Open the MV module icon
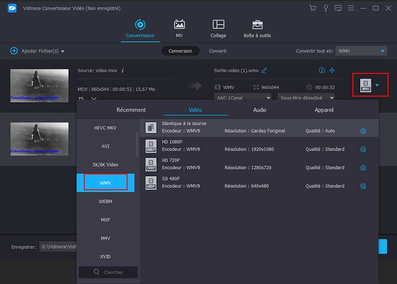Image resolution: width=397 pixels, height=284 pixels. tap(179, 25)
